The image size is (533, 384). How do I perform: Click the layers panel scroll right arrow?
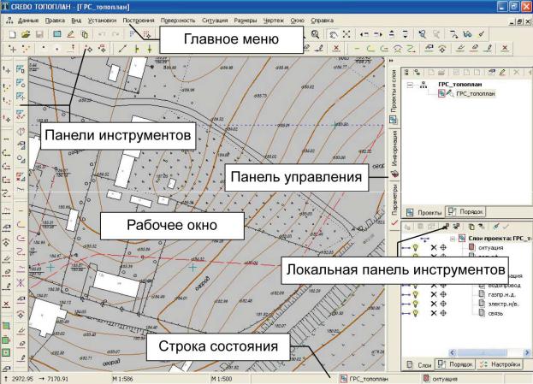[527, 352]
